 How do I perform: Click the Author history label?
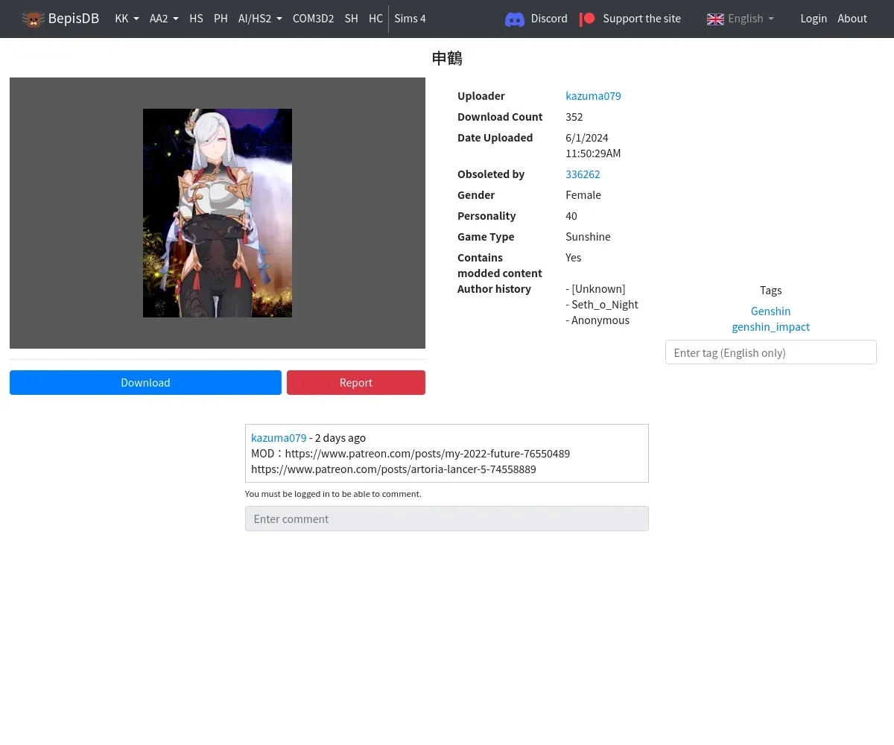point(494,289)
